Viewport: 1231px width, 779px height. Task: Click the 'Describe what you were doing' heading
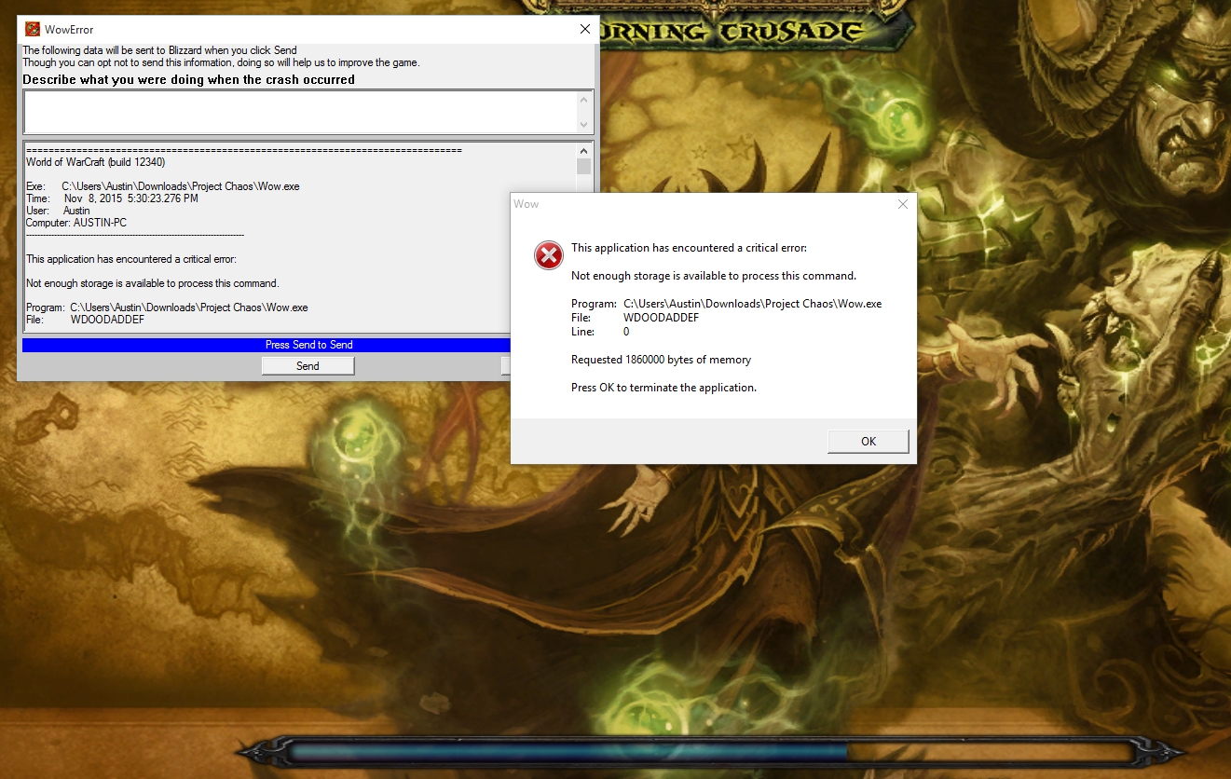(188, 79)
